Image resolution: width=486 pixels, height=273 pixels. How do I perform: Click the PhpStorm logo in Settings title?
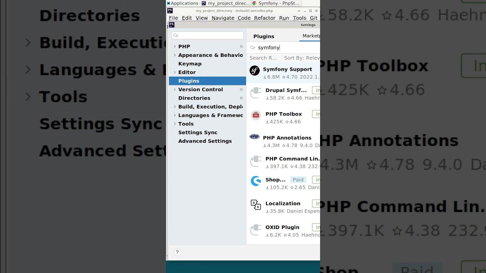pos(172,25)
